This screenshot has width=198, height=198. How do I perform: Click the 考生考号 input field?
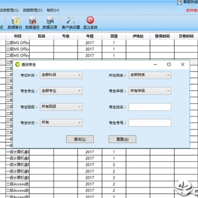click(150, 123)
